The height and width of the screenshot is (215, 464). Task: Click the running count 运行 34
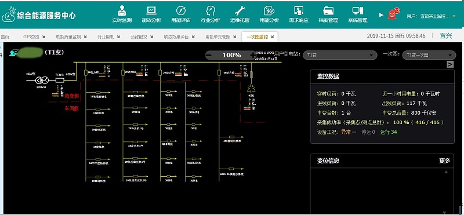pyautogui.click(x=389, y=132)
